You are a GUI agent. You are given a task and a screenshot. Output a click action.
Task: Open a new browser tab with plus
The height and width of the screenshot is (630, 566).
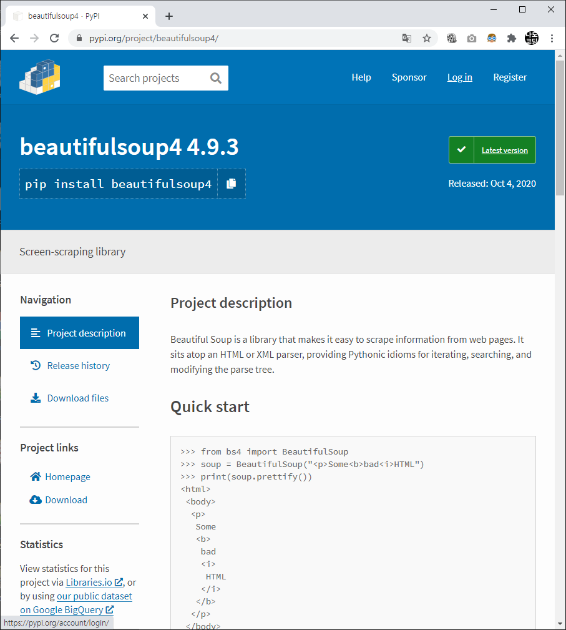tap(169, 16)
